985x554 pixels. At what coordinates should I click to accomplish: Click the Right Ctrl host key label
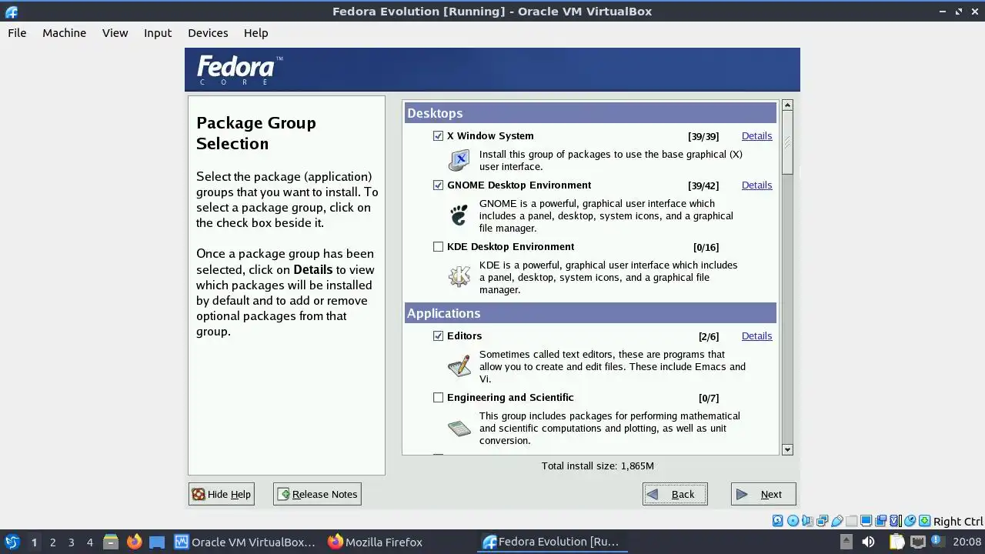(x=958, y=521)
